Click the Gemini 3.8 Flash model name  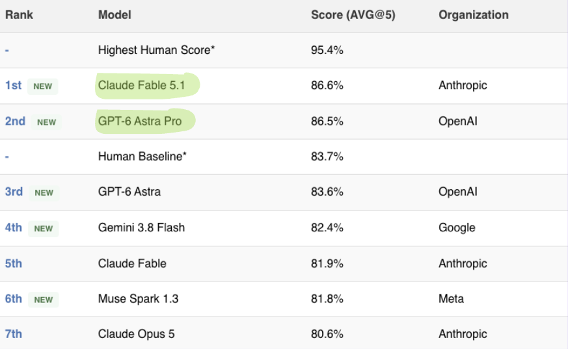click(142, 227)
